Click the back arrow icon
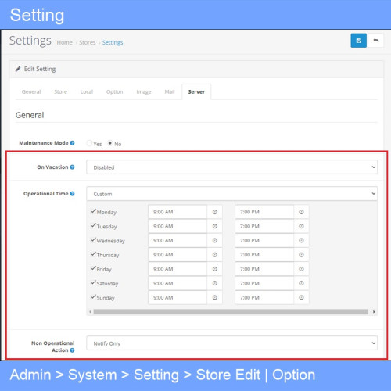Image resolution: width=391 pixels, height=391 pixels. pyautogui.click(x=375, y=41)
